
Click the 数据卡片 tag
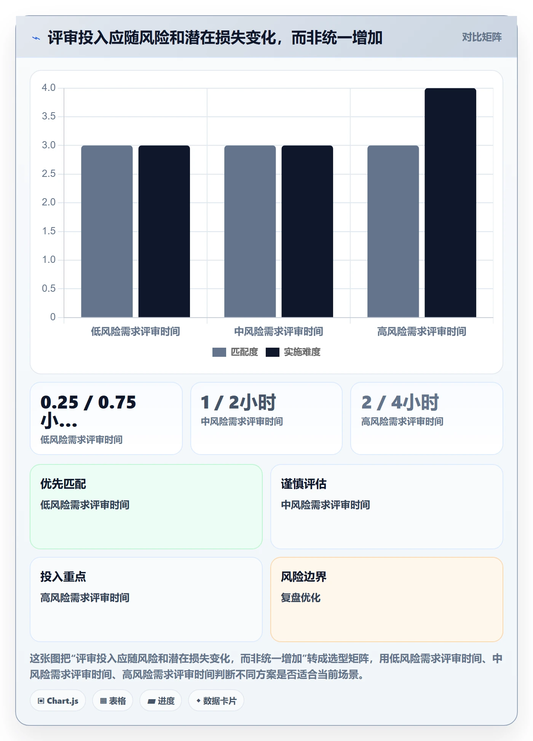[216, 701]
